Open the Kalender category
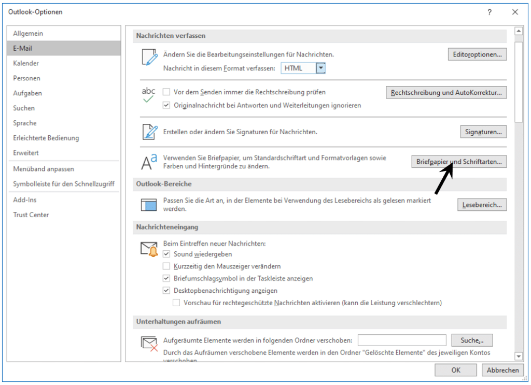This screenshot has width=531, height=385. [64, 63]
